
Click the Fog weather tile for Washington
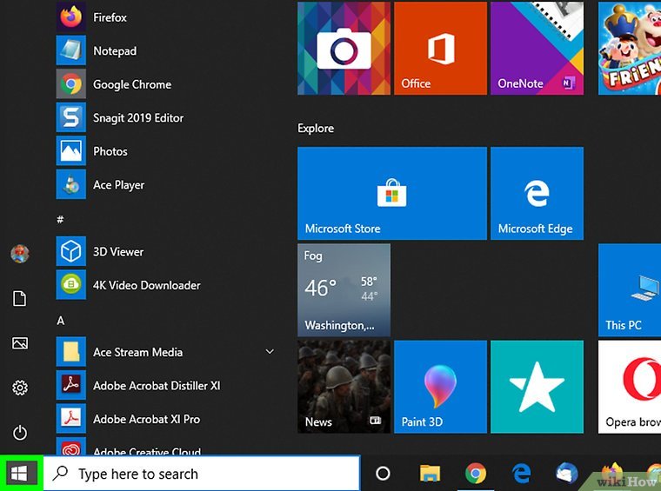click(x=344, y=290)
